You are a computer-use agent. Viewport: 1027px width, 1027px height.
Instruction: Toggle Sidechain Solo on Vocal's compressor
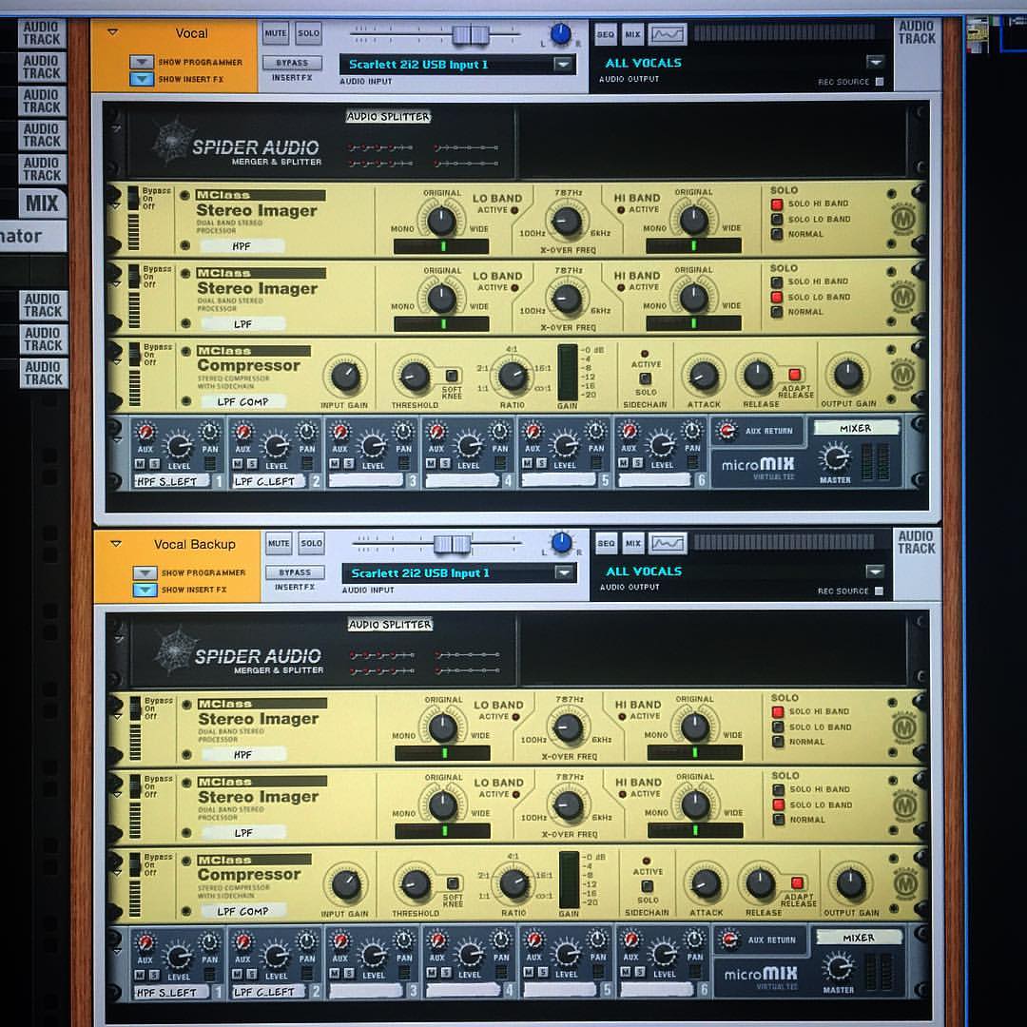point(645,378)
